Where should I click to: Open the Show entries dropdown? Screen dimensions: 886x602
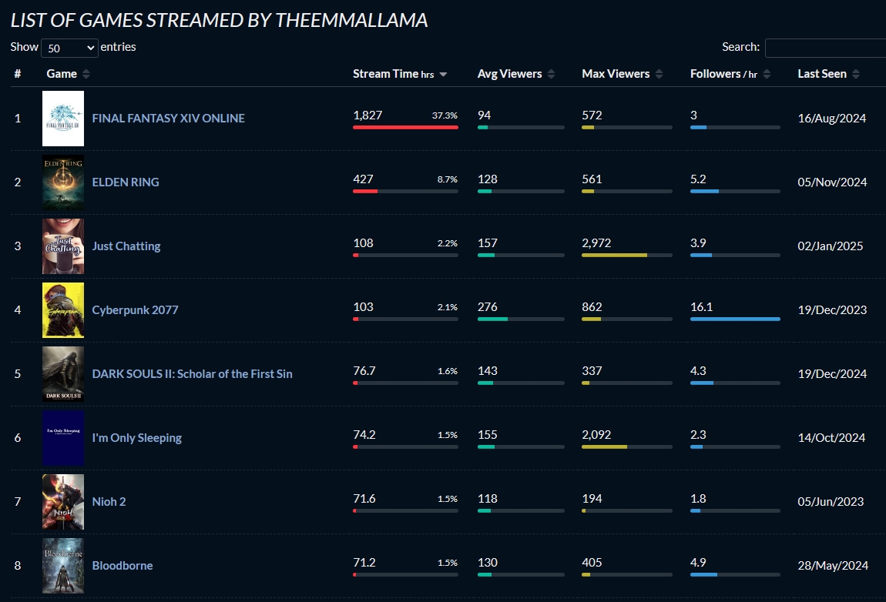coord(69,48)
